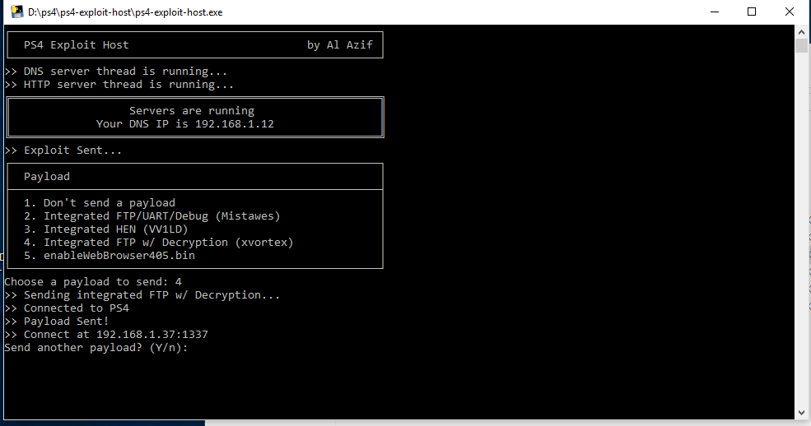The height and width of the screenshot is (426, 811).
Task: Click the 'PS4 Exploit Host' header text
Action: tap(76, 45)
